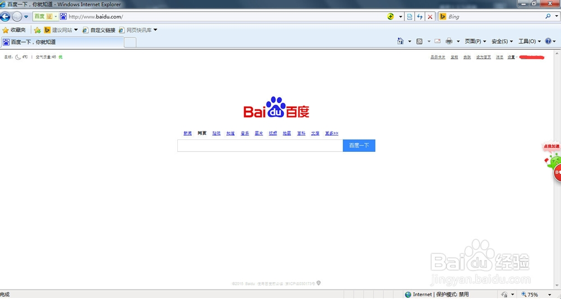
Task: Open the 自定义链接 favorites link
Action: 99,30
